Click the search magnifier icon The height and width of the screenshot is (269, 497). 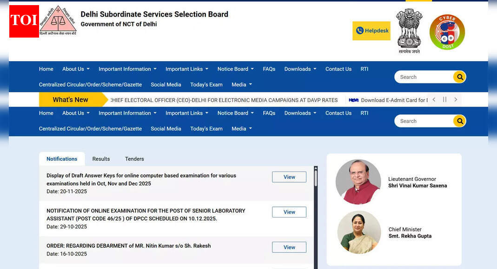click(x=459, y=77)
